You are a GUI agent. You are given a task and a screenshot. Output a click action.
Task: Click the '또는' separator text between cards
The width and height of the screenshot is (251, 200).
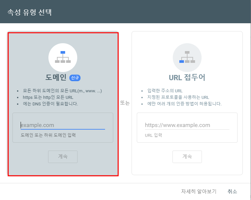click(x=125, y=103)
